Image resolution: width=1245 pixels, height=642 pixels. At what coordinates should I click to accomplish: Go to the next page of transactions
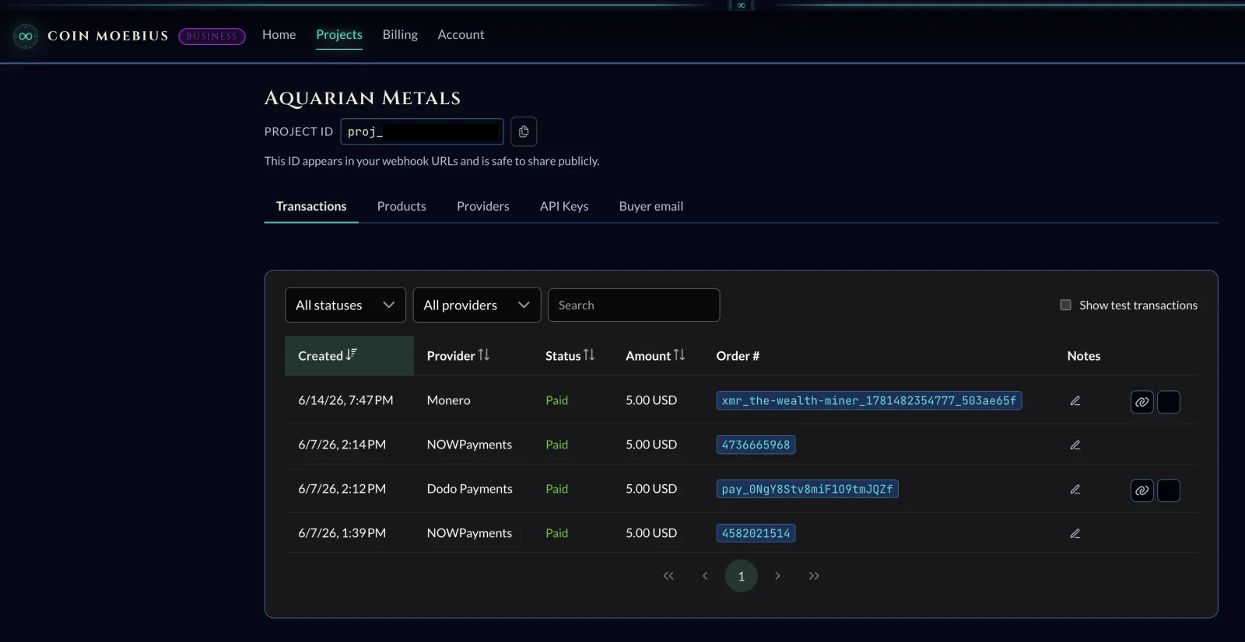777,576
